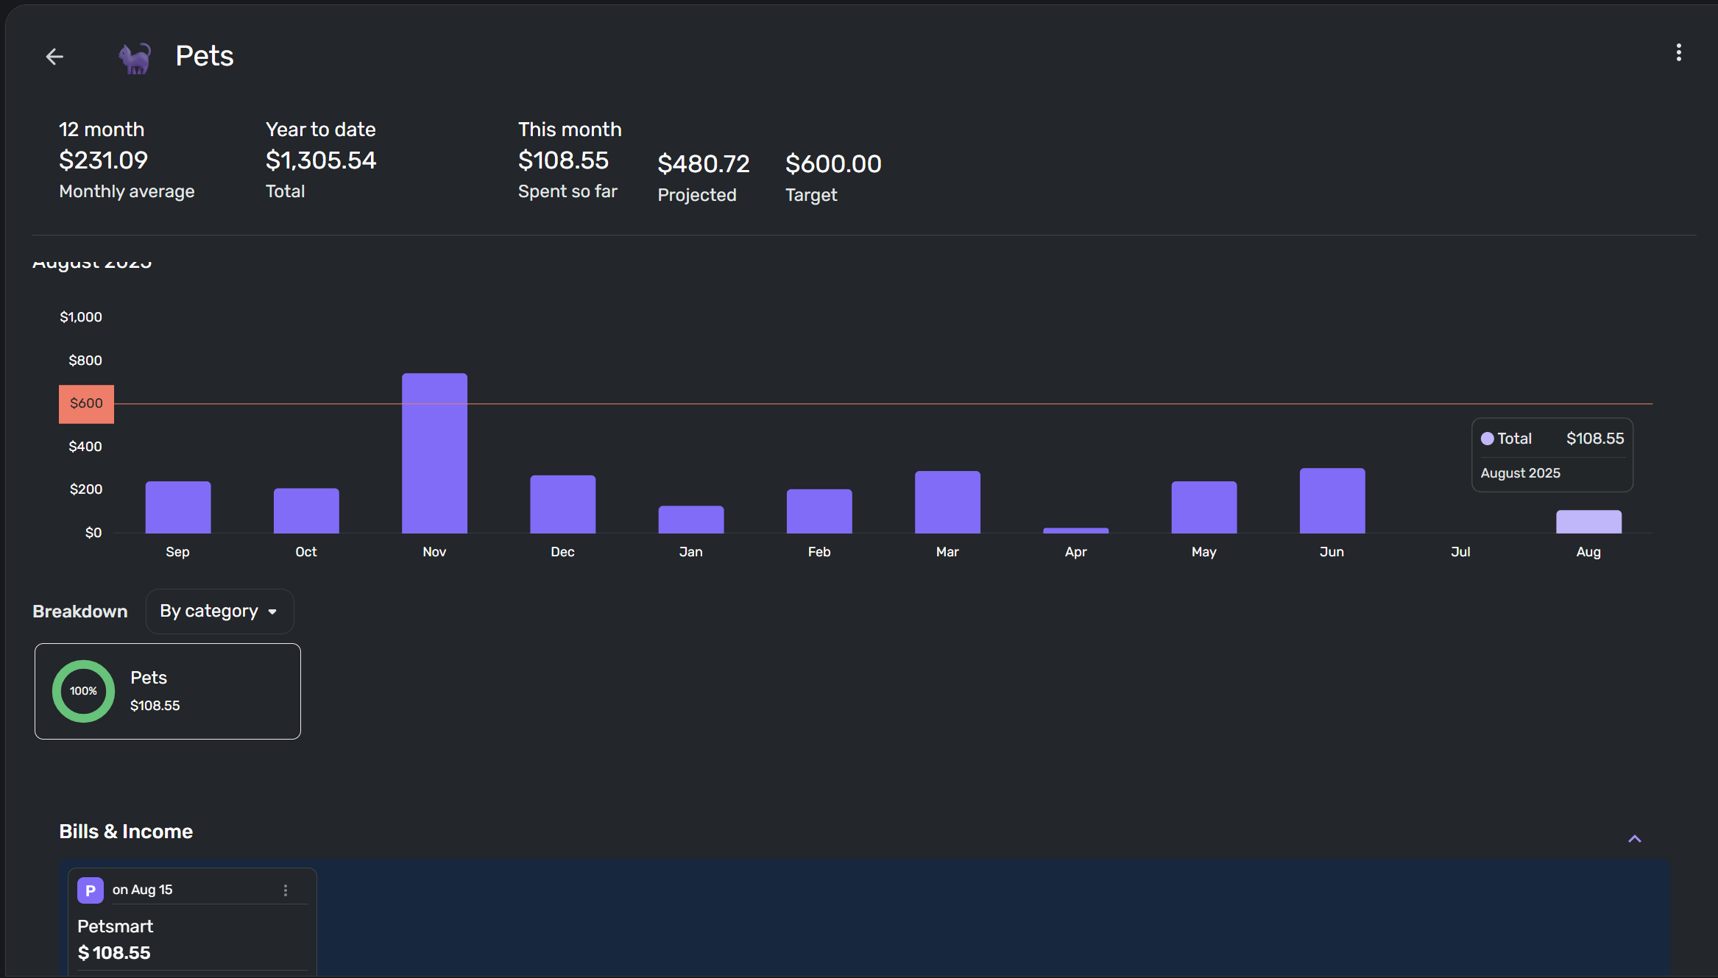The image size is (1718, 978).
Task: Click the purple P Petsmart icon
Action: click(x=90, y=890)
